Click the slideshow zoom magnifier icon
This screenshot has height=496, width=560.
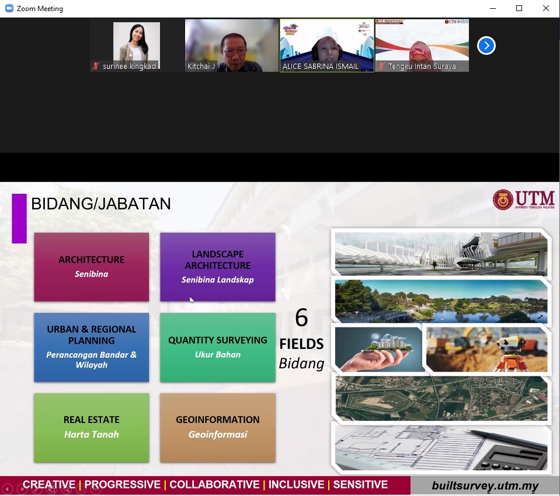[x=67, y=490]
